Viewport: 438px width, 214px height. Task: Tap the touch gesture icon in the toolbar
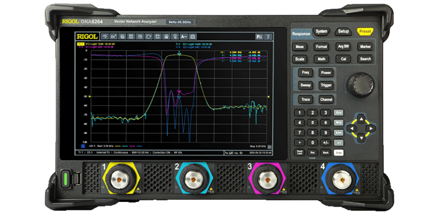175,36
